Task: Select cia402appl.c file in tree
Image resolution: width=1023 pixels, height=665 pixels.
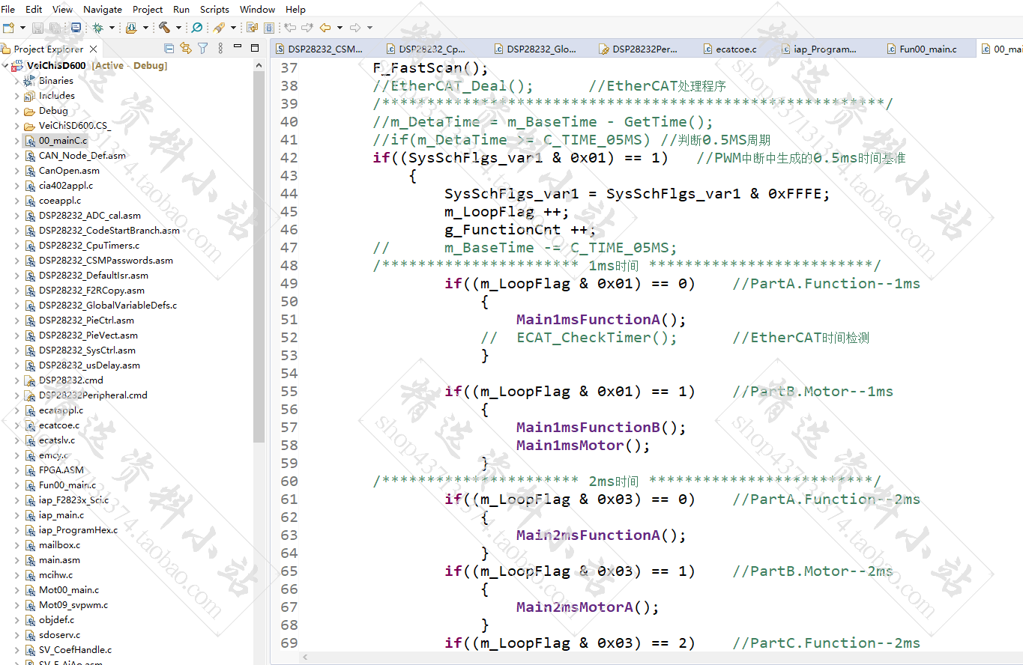Action: coord(66,186)
